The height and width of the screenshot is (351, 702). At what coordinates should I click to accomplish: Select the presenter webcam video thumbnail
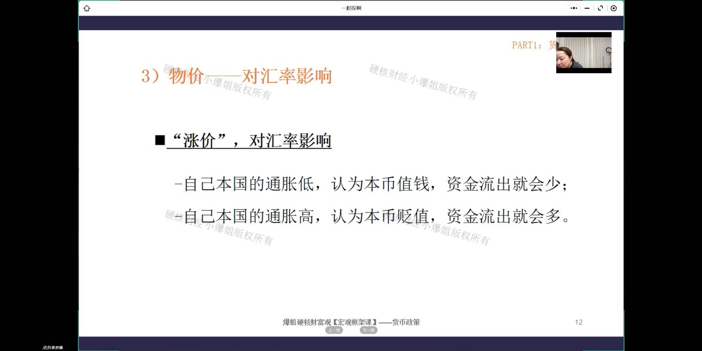[584, 53]
